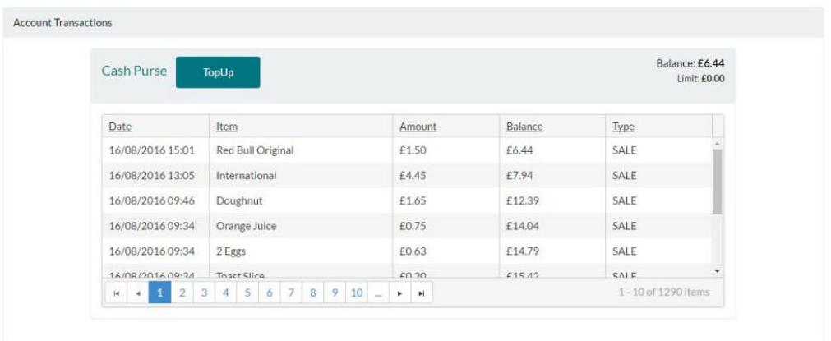Open page 8 of transactions
Screen dimensions: 831x341
(x=313, y=293)
